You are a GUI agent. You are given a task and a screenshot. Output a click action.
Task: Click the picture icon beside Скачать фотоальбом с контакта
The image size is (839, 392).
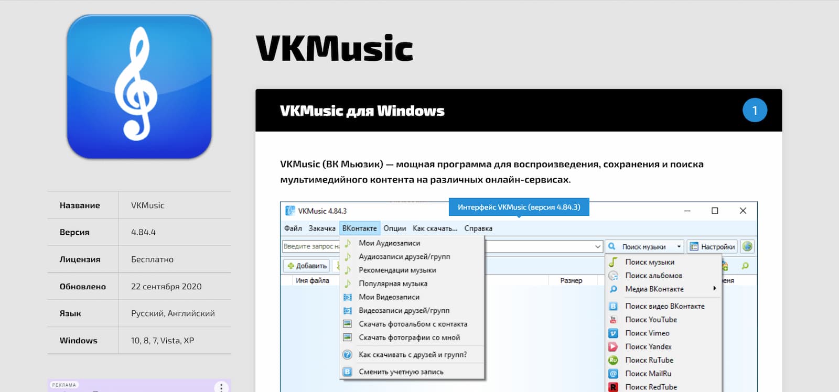(347, 324)
